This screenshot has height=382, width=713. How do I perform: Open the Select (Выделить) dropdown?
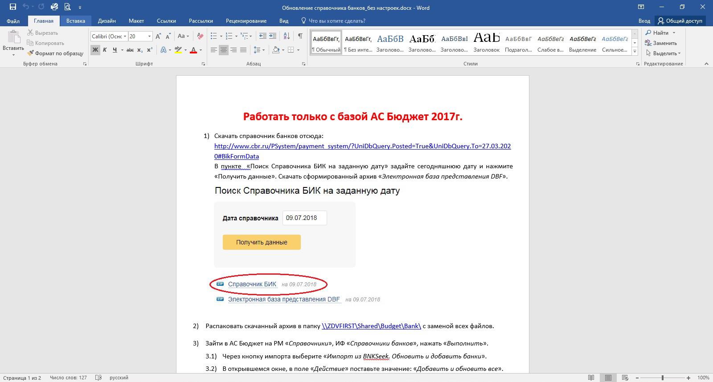(x=663, y=53)
